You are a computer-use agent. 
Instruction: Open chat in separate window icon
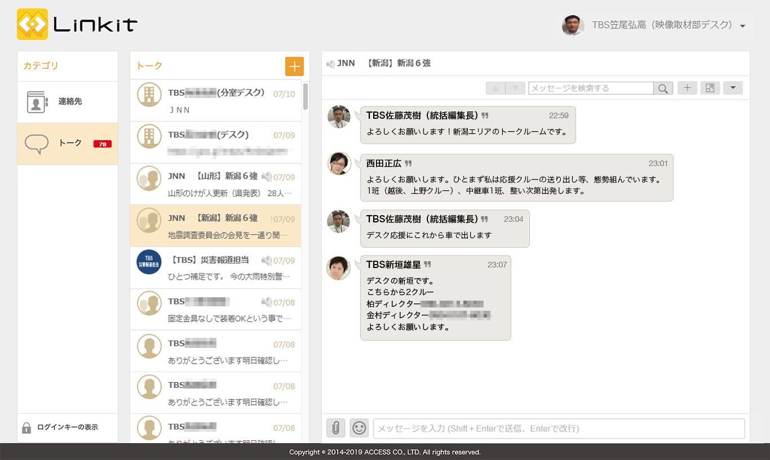[710, 88]
